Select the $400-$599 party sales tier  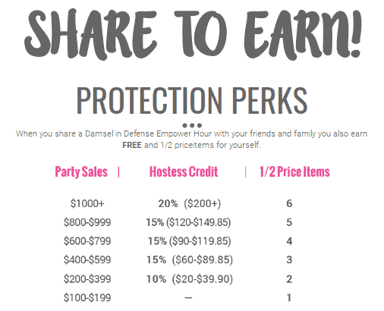coord(87,259)
